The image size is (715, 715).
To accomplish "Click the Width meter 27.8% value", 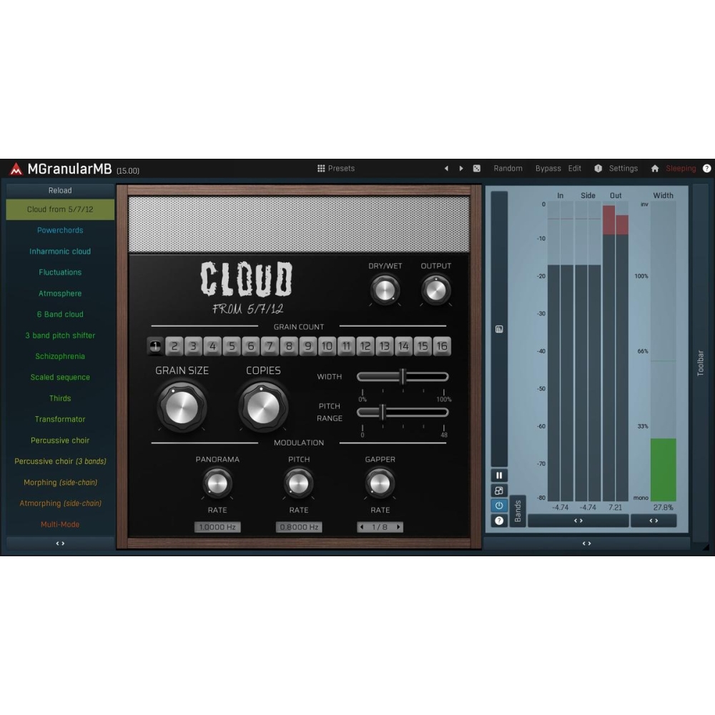I will [x=663, y=507].
